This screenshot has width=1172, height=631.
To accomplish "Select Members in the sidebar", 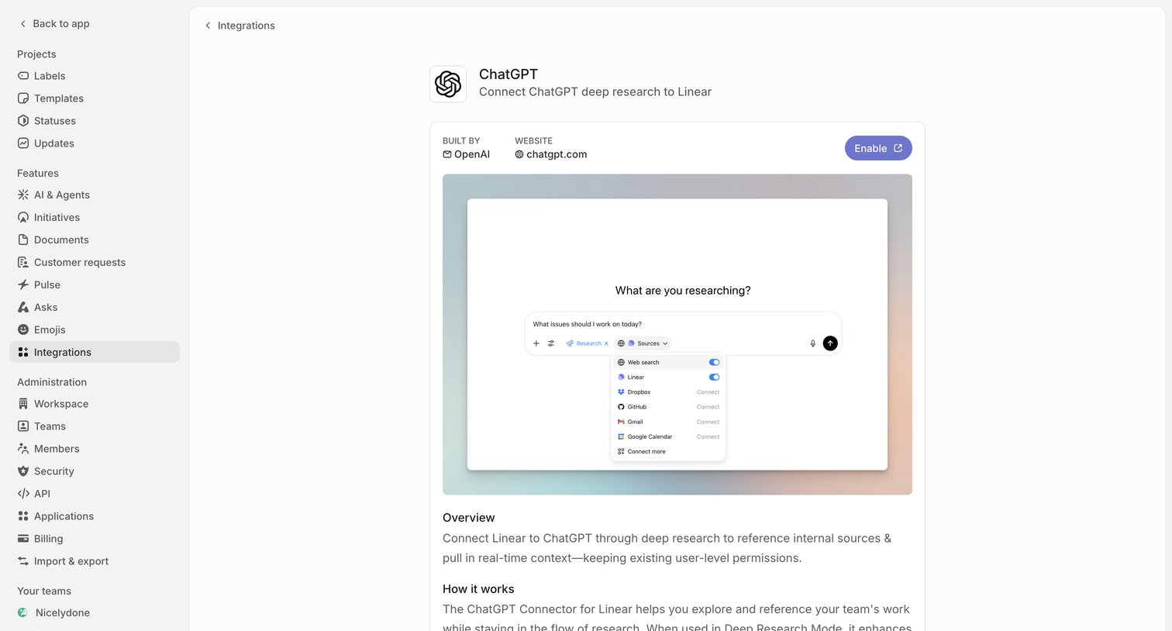I will [x=95, y=449].
